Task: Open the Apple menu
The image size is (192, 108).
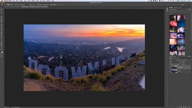Action: (x=2, y=1)
